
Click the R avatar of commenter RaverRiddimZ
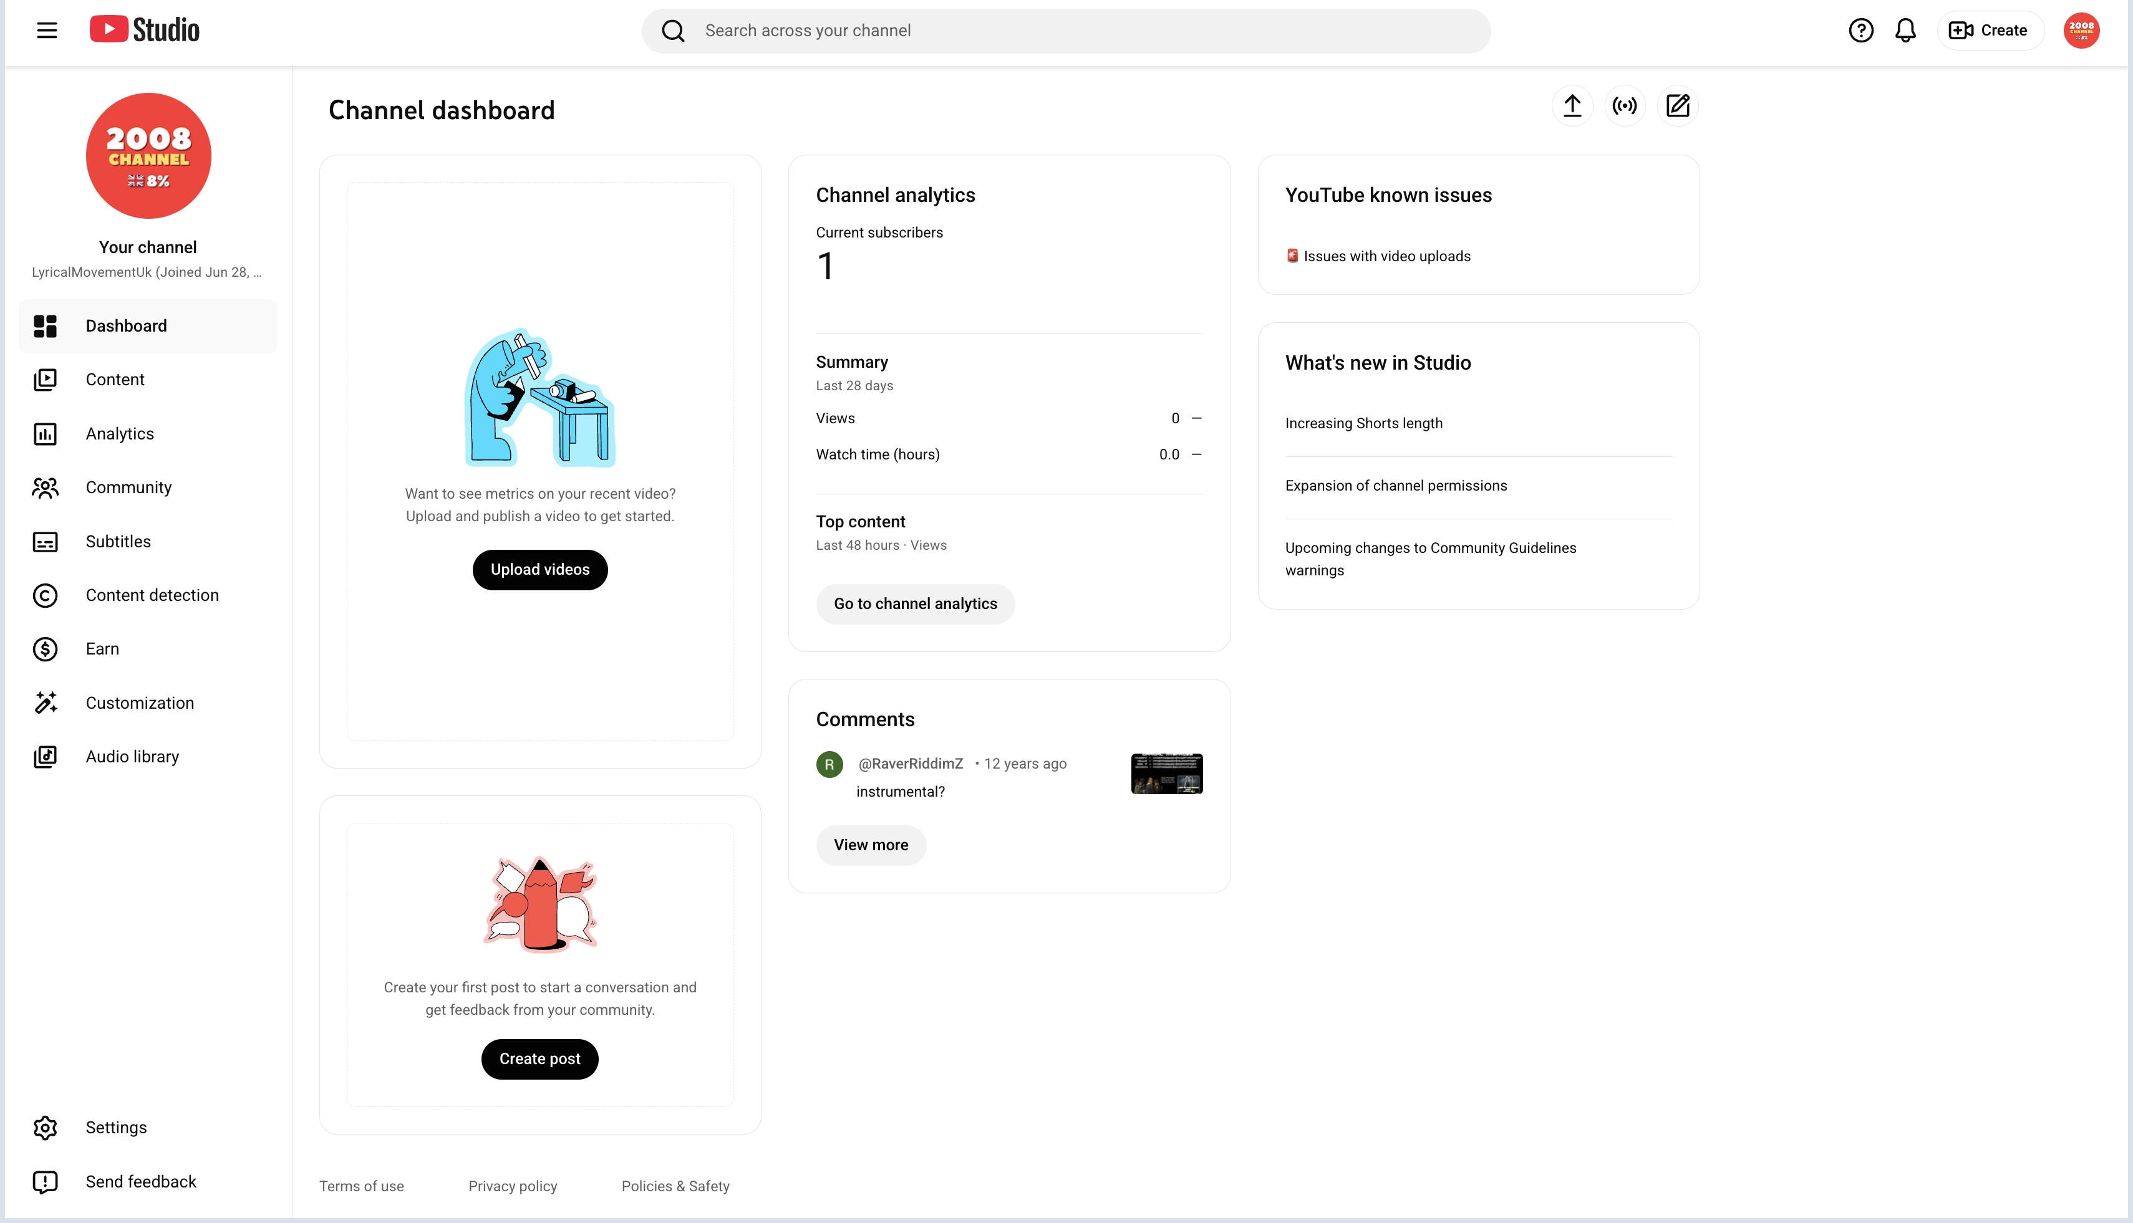(x=830, y=764)
